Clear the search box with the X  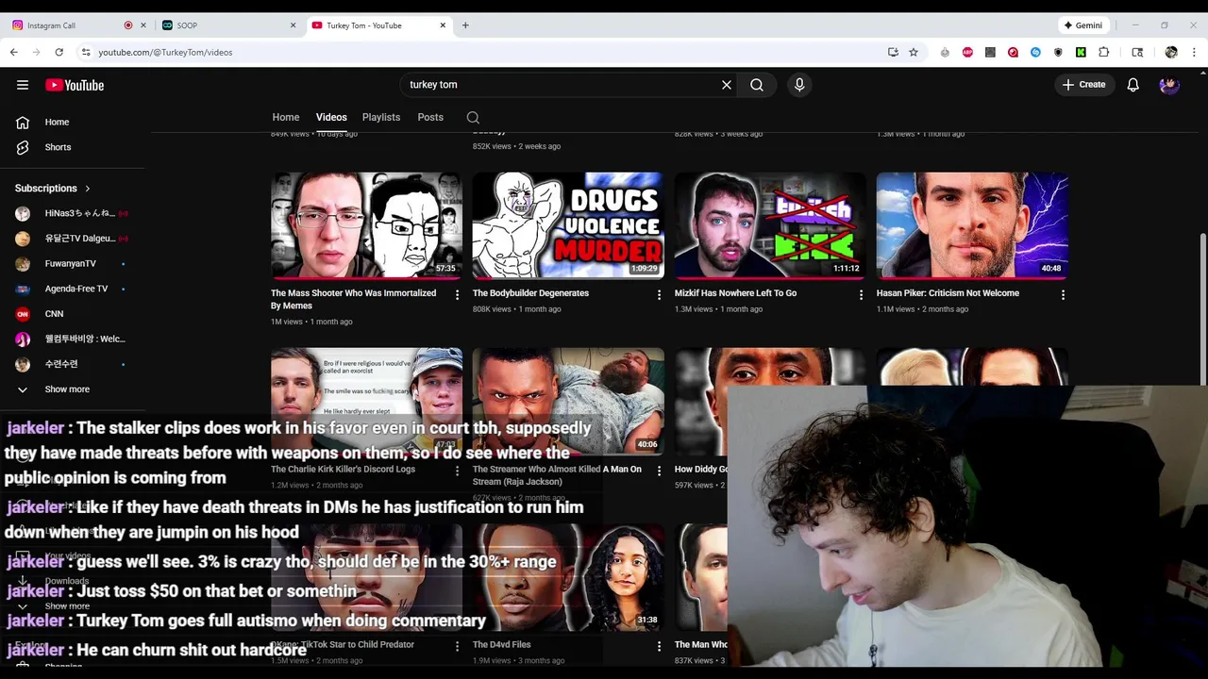click(x=727, y=85)
